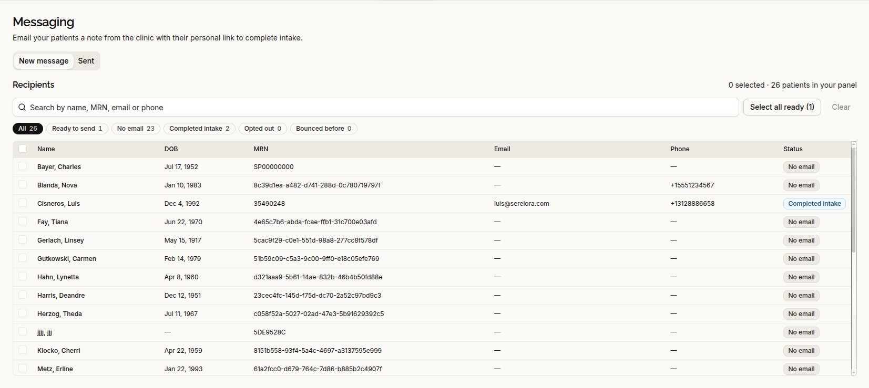Filter by Ready to send
869x388 pixels.
[x=77, y=129]
